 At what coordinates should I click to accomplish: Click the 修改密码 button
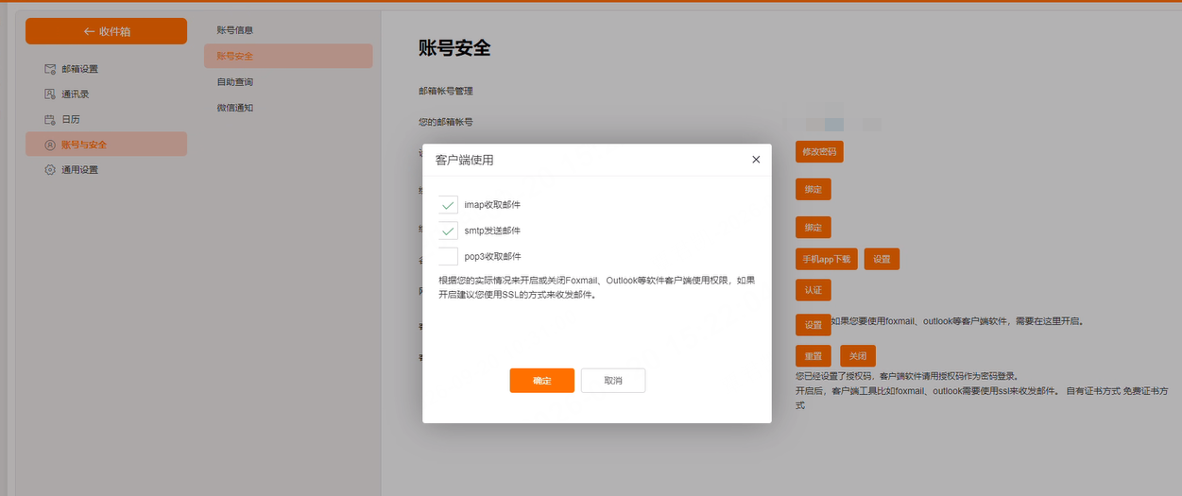pos(819,151)
